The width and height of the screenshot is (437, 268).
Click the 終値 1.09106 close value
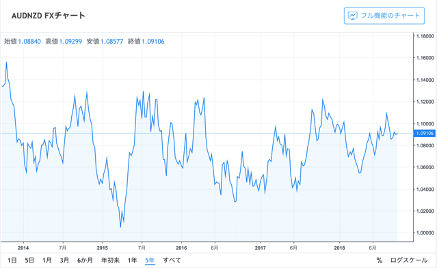tap(146, 42)
